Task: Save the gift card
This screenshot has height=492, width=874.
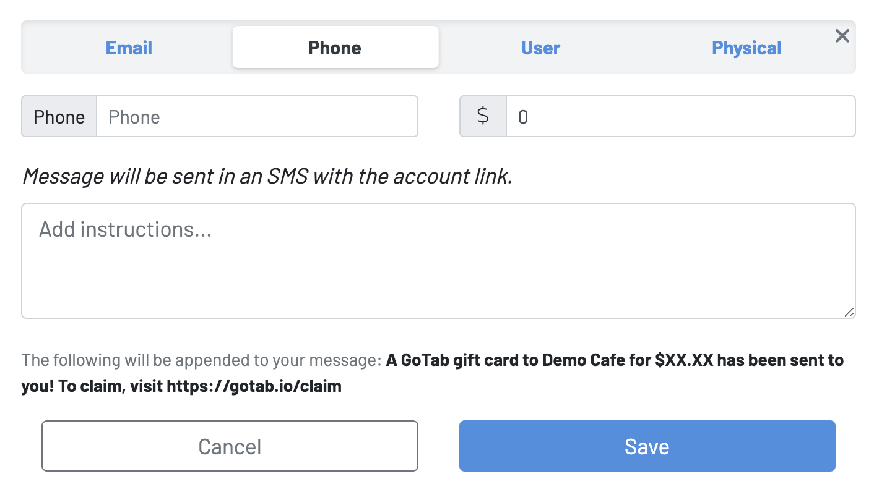Action: tap(647, 446)
